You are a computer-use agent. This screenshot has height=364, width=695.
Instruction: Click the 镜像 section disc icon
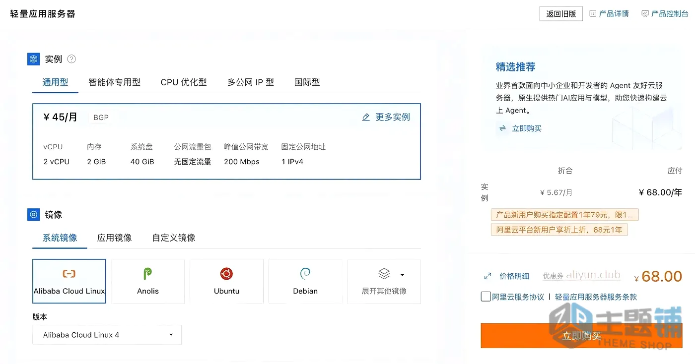[x=33, y=215]
